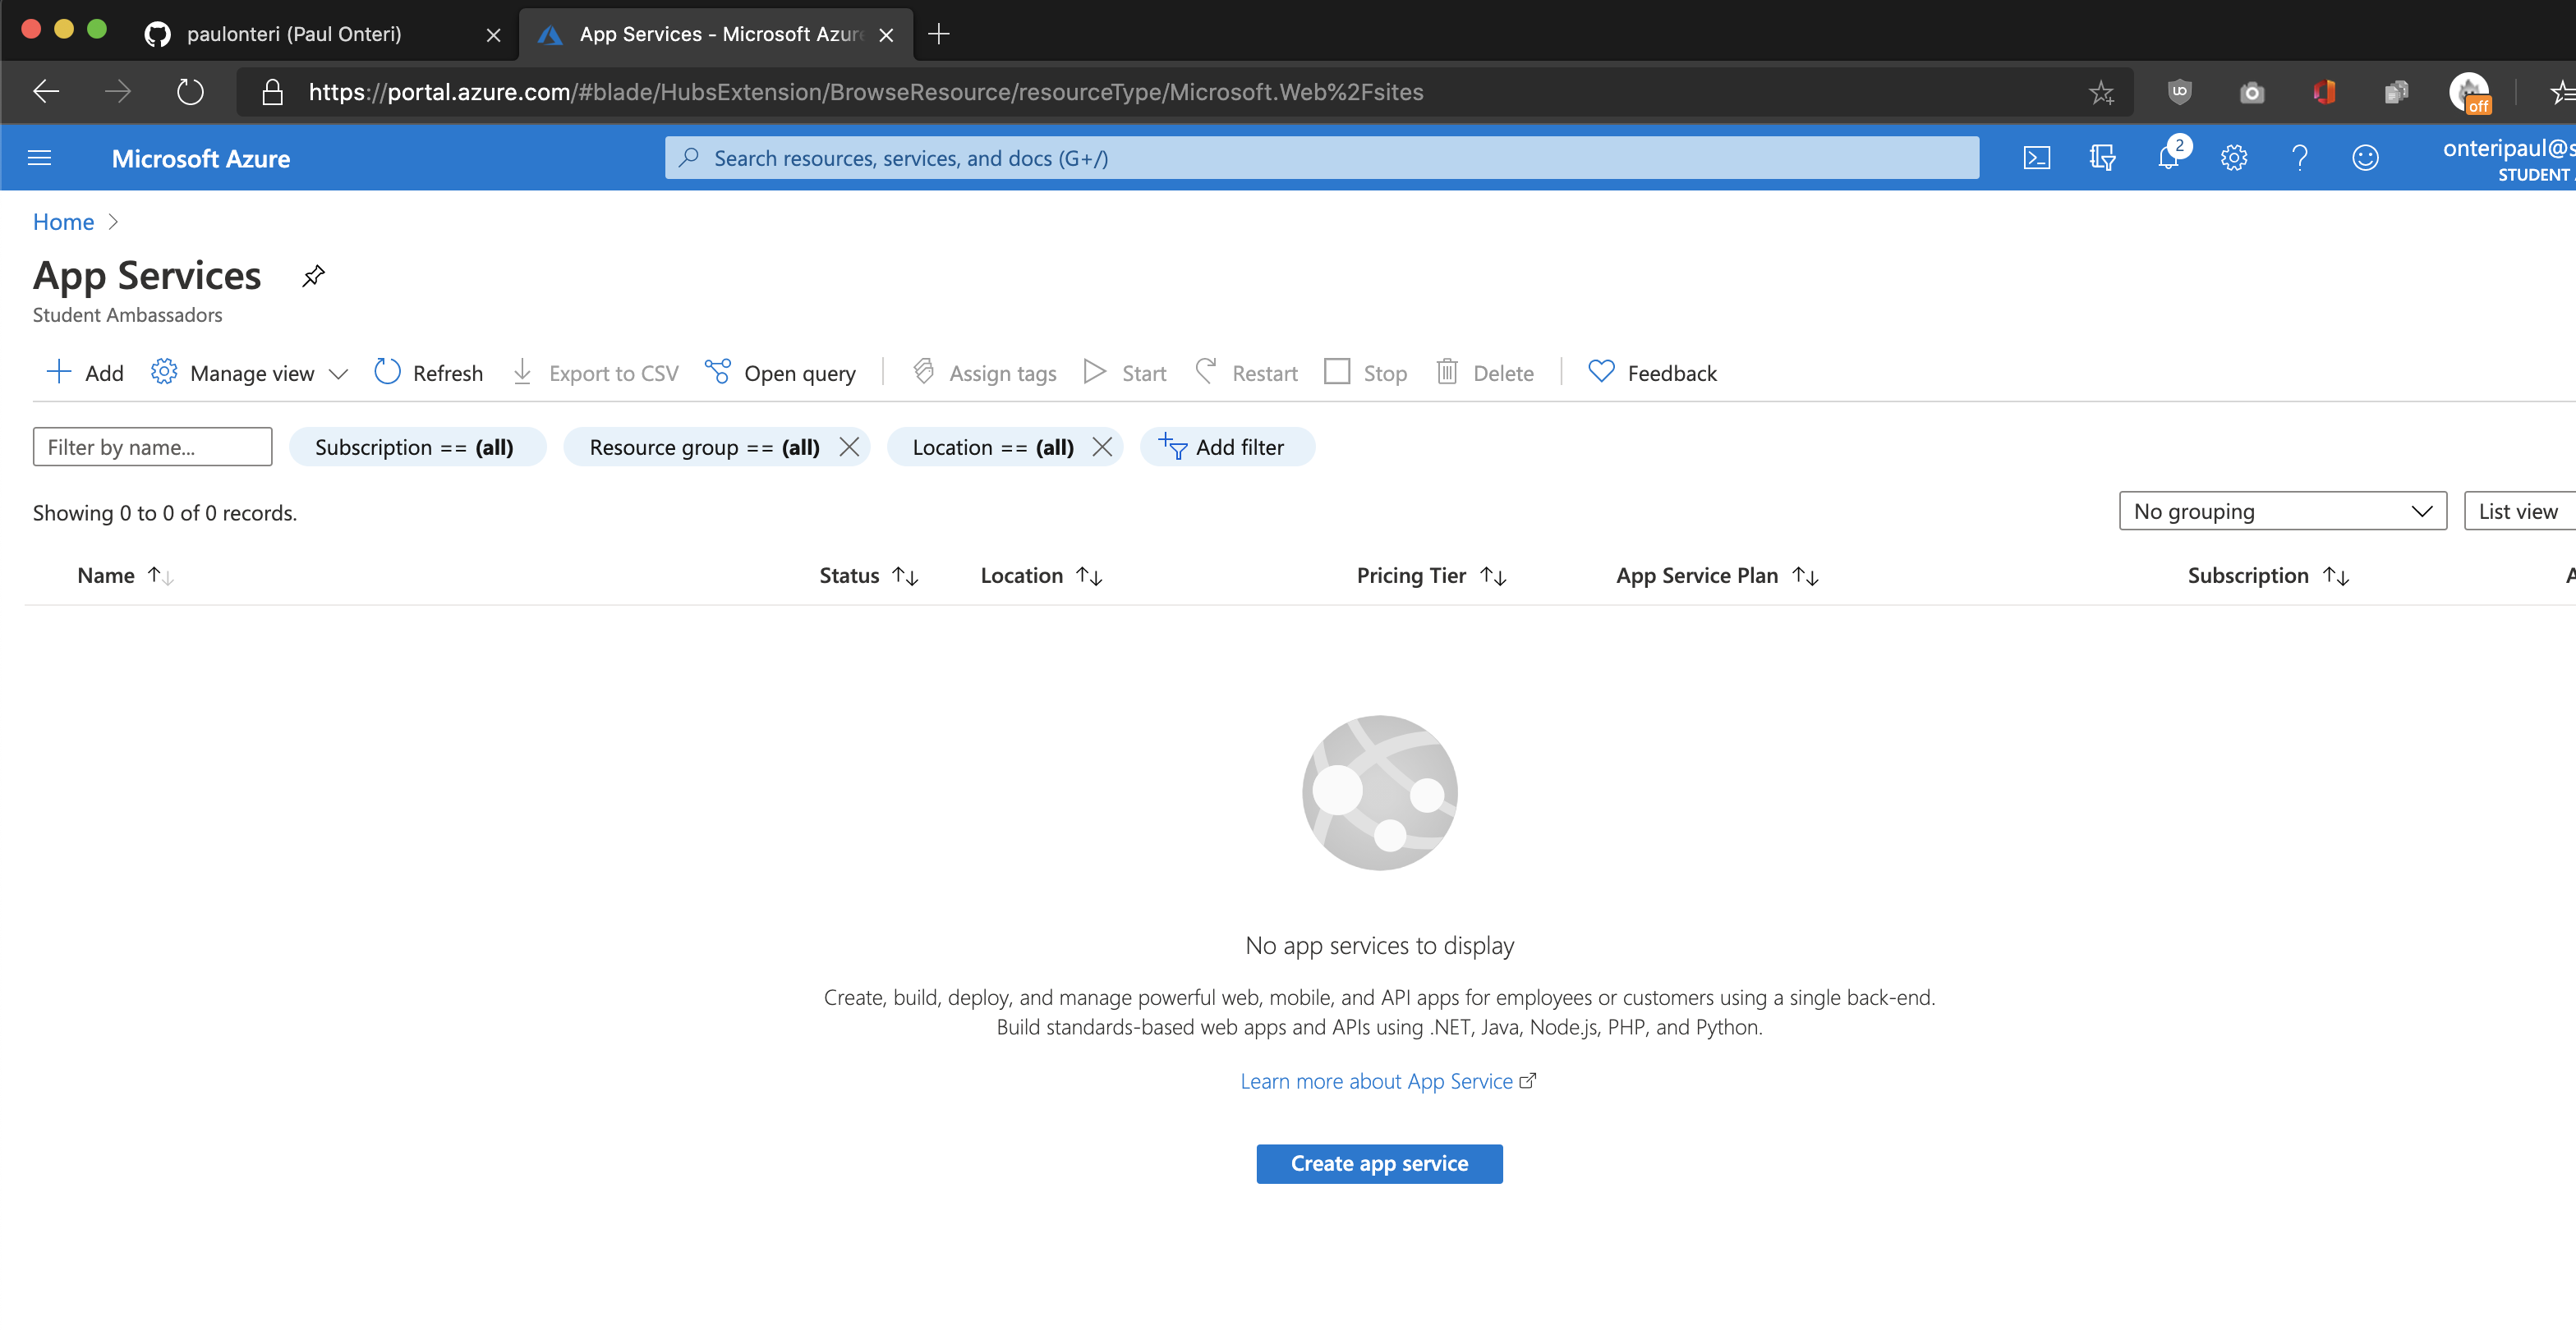This screenshot has width=2576, height=1330.
Task: Pin App Services to dashboard
Action: pyautogui.click(x=313, y=276)
